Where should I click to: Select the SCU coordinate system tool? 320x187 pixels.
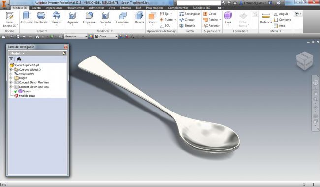165,26
